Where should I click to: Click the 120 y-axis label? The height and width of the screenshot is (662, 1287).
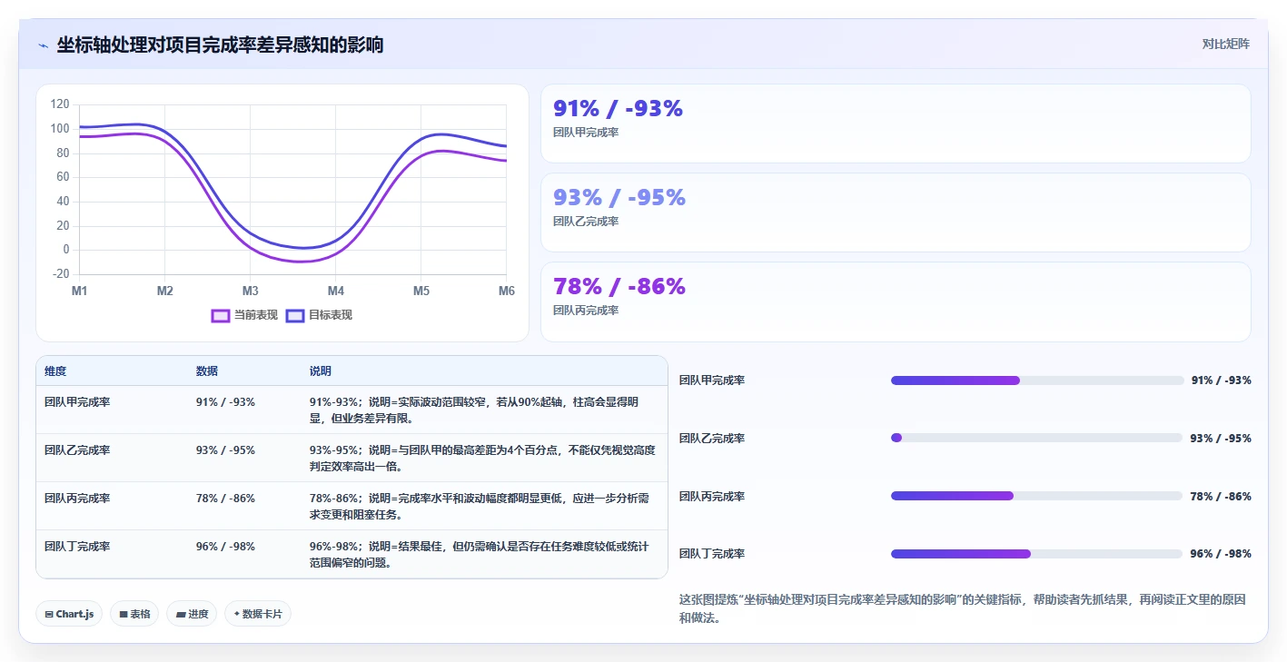[x=60, y=104]
